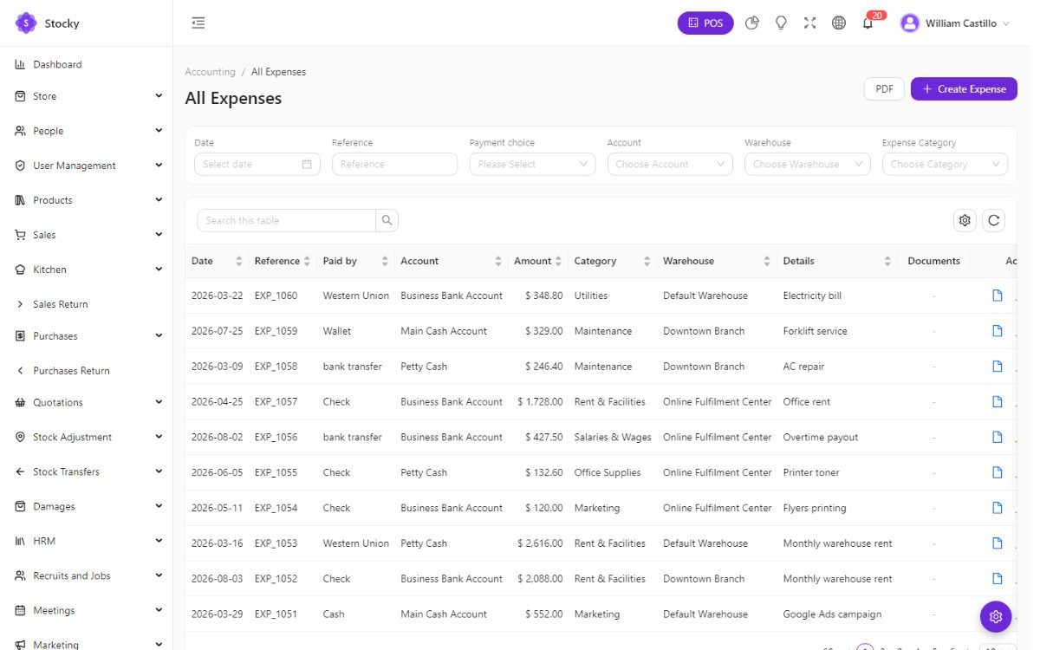Click the $ 1,728.00 amount cell
The image size is (1040, 650).
pos(540,401)
